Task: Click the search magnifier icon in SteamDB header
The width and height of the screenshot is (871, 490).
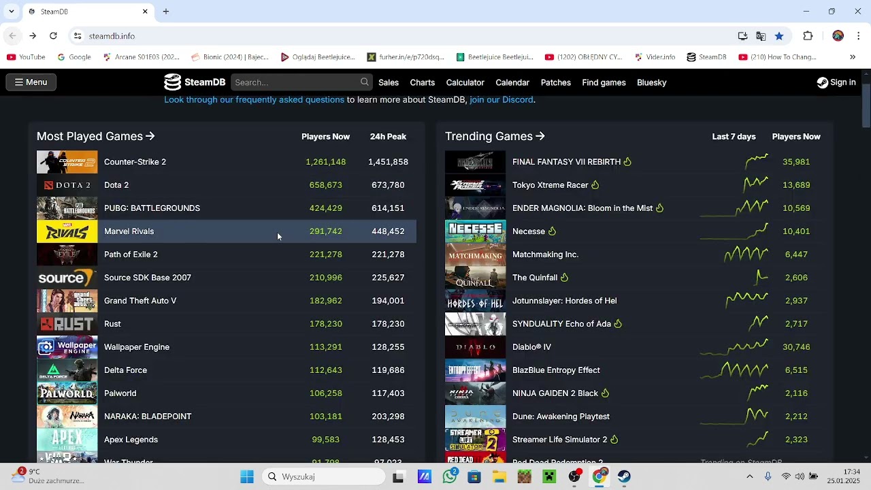Action: [365, 82]
